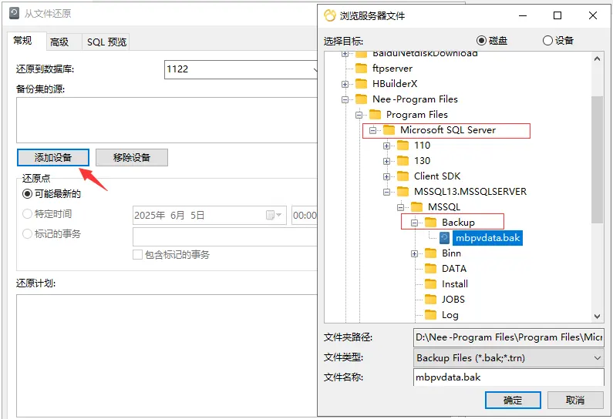Click the Backup folder icon
The image size is (613, 419).
coord(430,223)
